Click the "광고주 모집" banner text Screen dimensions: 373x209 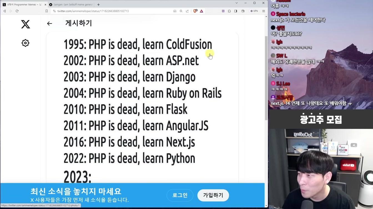point(321,119)
